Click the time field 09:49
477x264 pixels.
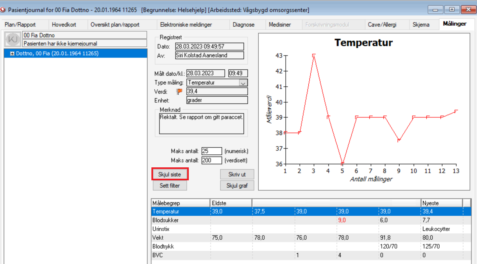pos(238,73)
